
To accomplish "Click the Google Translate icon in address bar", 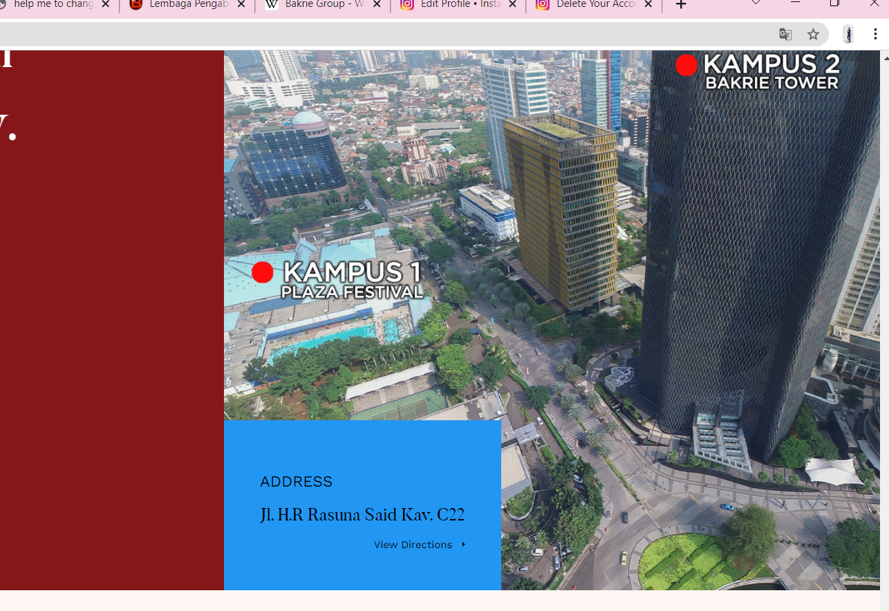I will coord(785,35).
